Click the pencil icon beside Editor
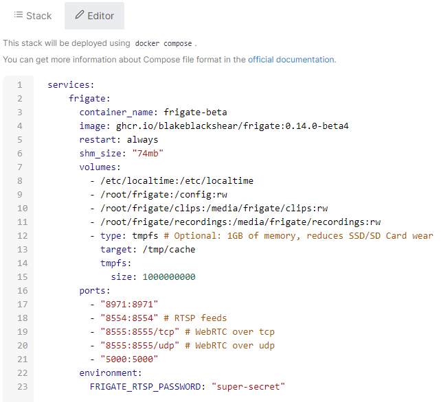The image size is (441, 402). [79, 14]
